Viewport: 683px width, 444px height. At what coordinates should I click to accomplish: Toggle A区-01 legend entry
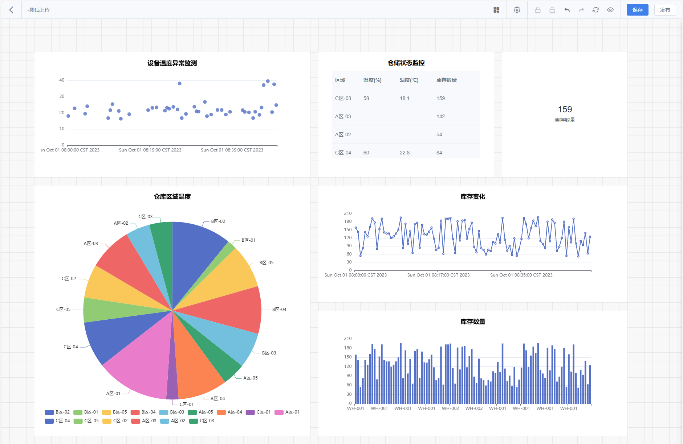(287, 412)
